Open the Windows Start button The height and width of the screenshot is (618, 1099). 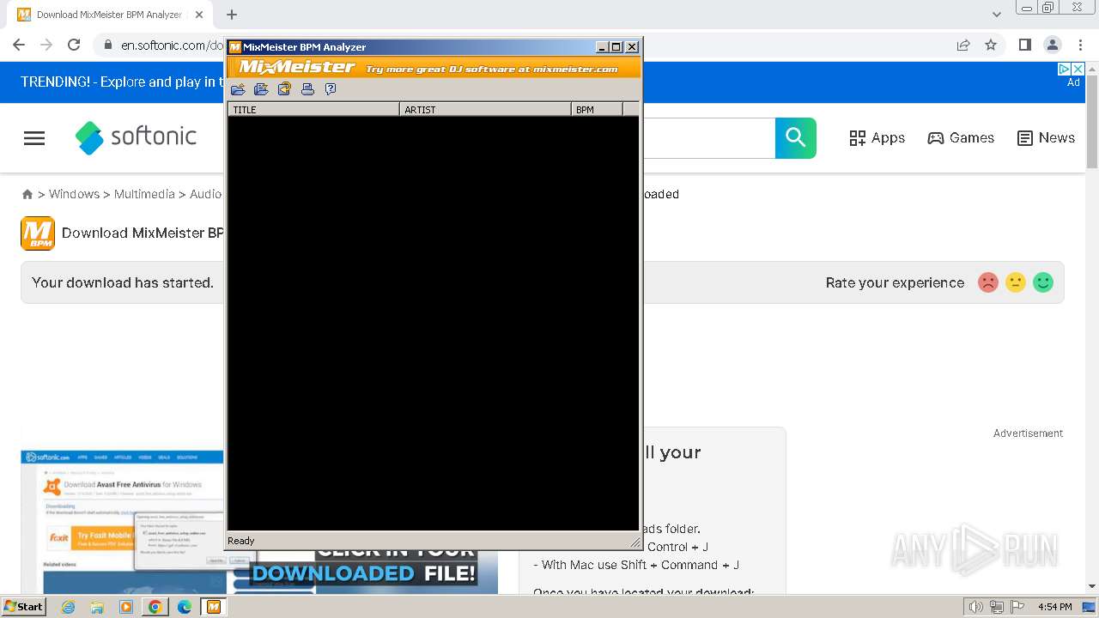24,606
